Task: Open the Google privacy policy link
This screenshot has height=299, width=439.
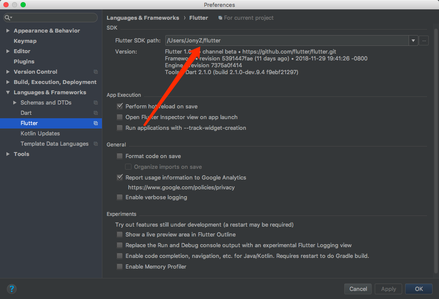Action: coord(182,187)
